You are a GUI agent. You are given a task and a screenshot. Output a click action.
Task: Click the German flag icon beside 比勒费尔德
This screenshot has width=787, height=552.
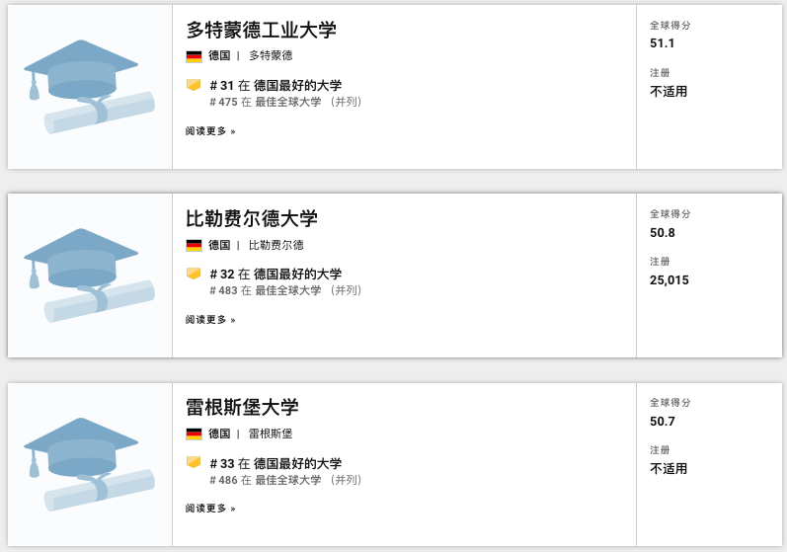(x=194, y=245)
